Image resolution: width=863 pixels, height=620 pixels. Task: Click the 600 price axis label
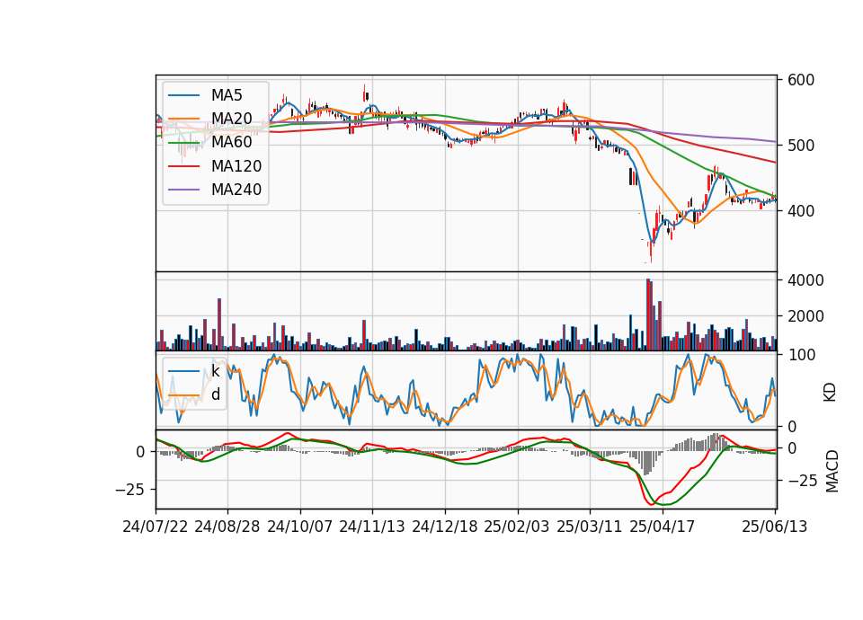coord(801,80)
